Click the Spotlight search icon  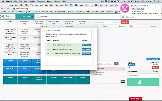[x=155, y=1]
